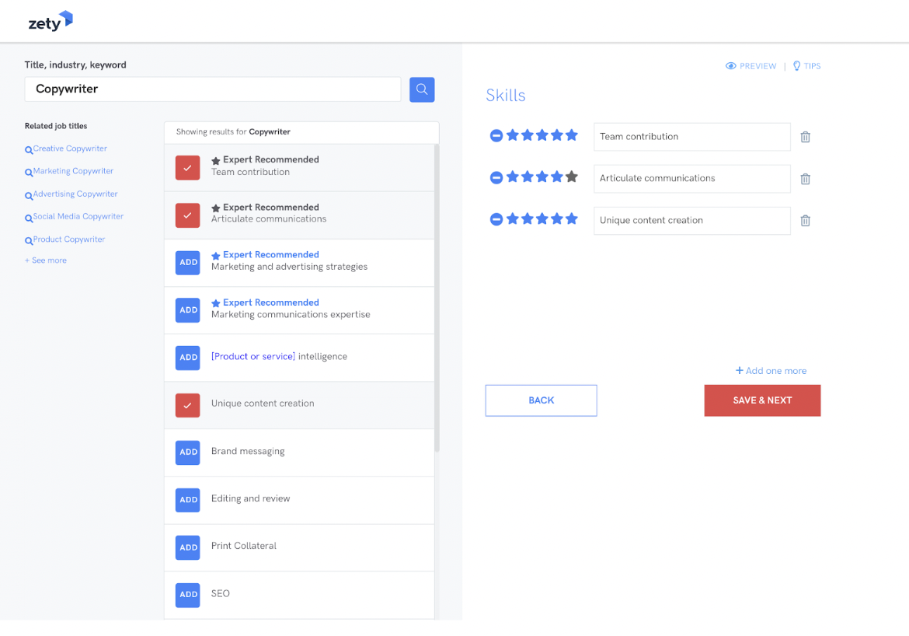Set Unique content creation rating to four stars
This screenshot has height=636, width=909.
pyautogui.click(x=557, y=218)
